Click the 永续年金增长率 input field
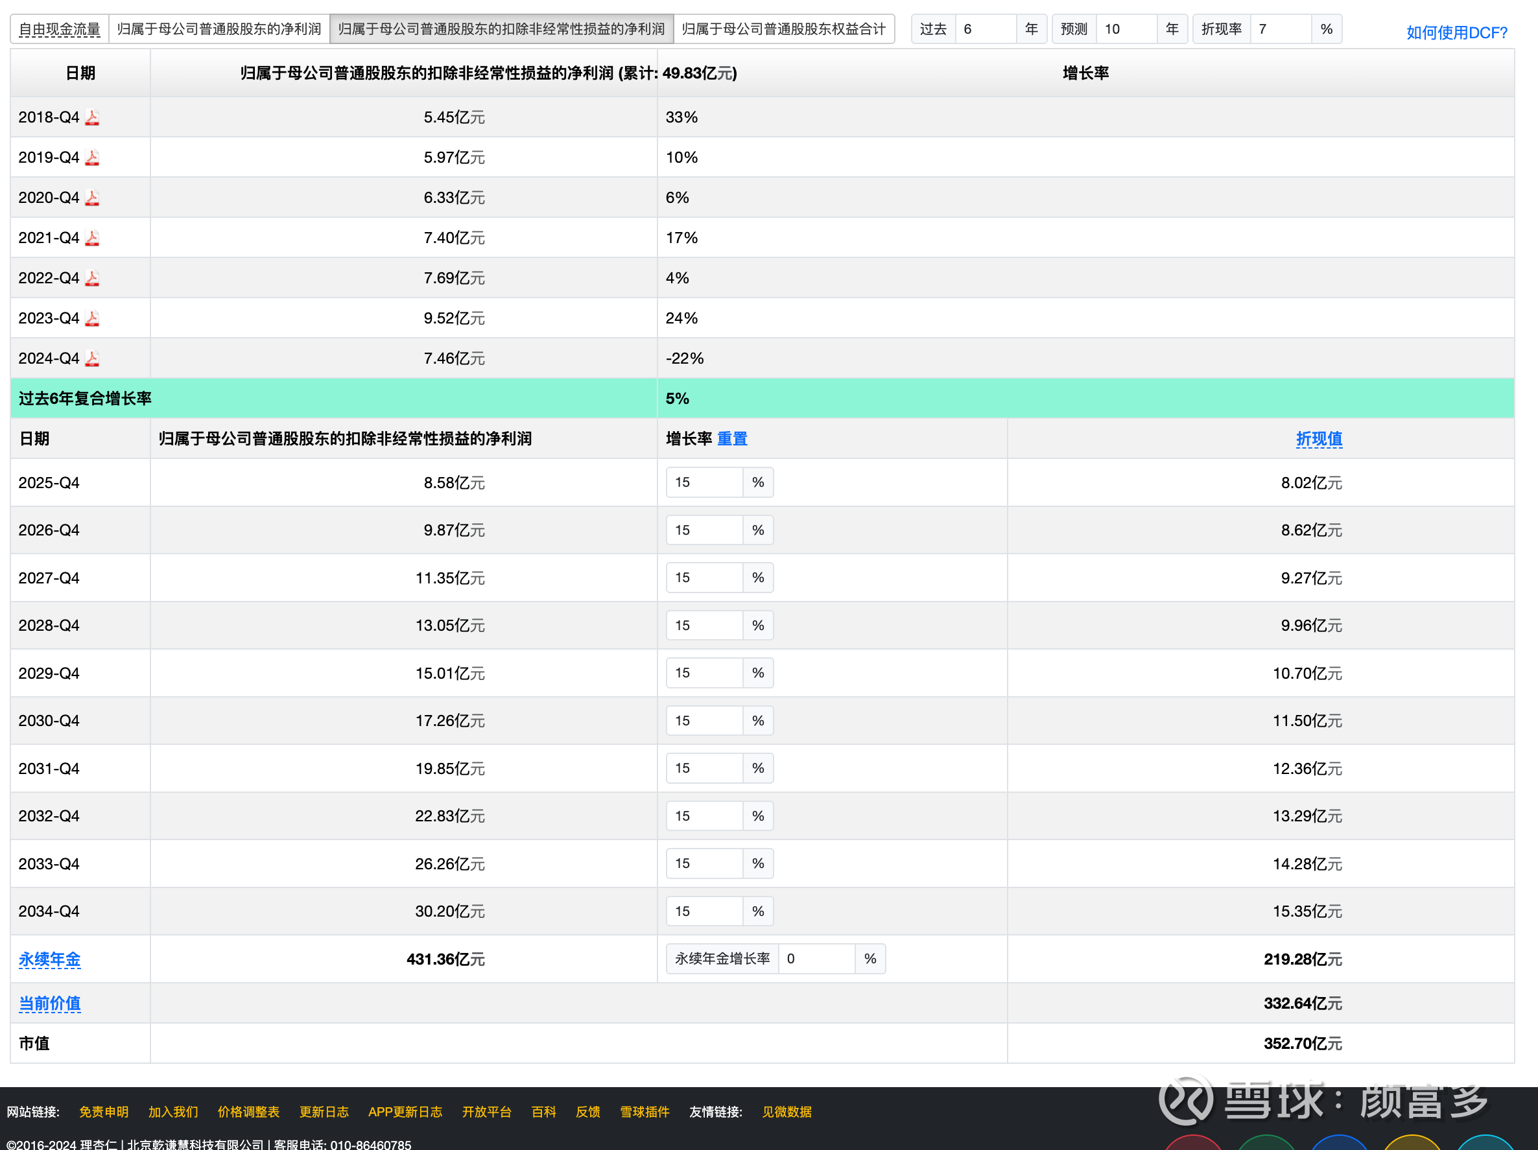 (816, 959)
